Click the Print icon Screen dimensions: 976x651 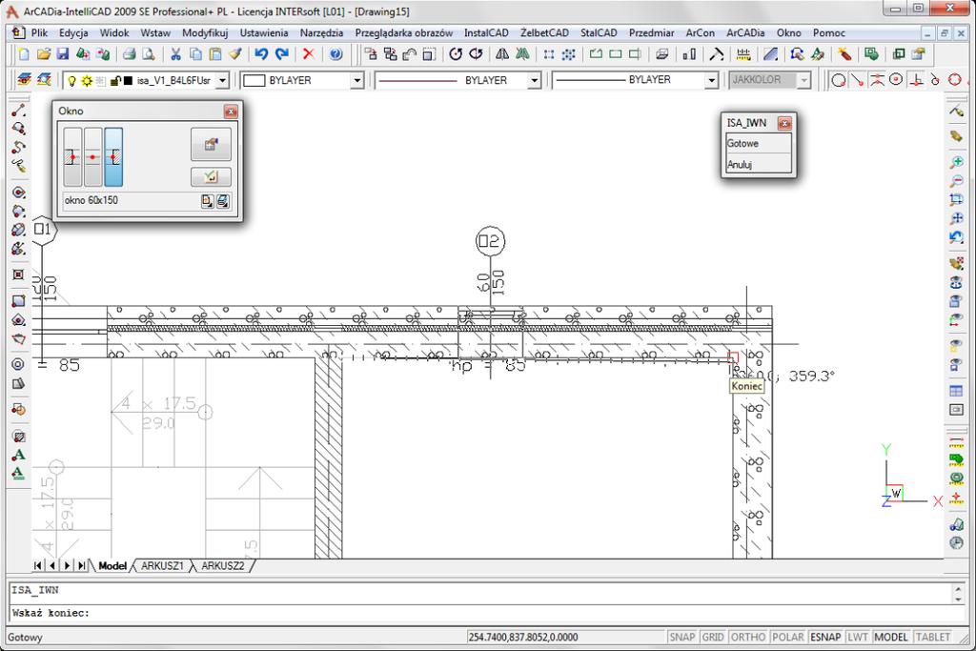pyautogui.click(x=129, y=54)
